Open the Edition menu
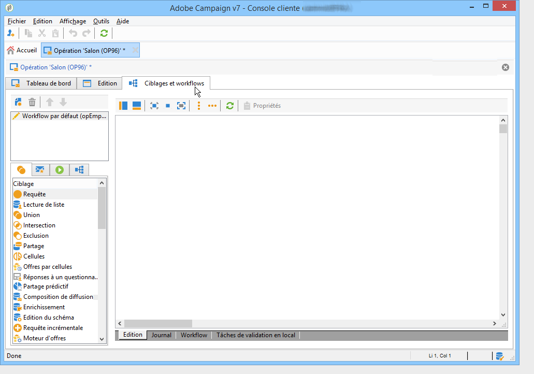The height and width of the screenshot is (374, 534). pos(42,21)
